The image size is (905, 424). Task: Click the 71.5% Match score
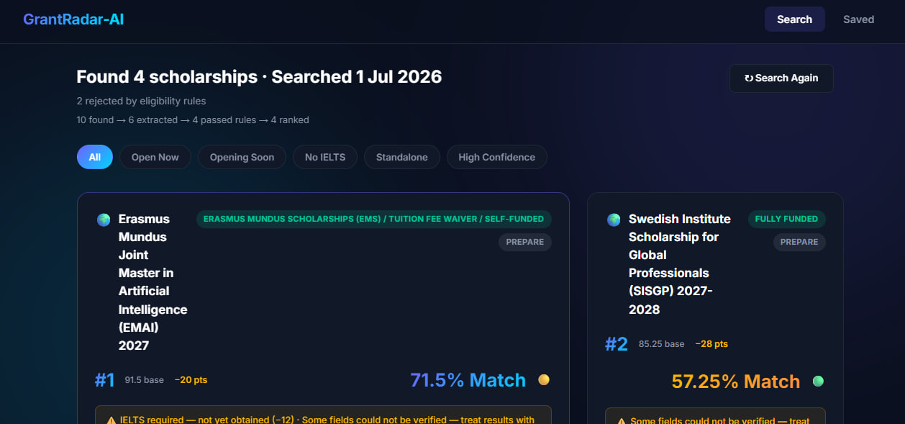pos(468,380)
